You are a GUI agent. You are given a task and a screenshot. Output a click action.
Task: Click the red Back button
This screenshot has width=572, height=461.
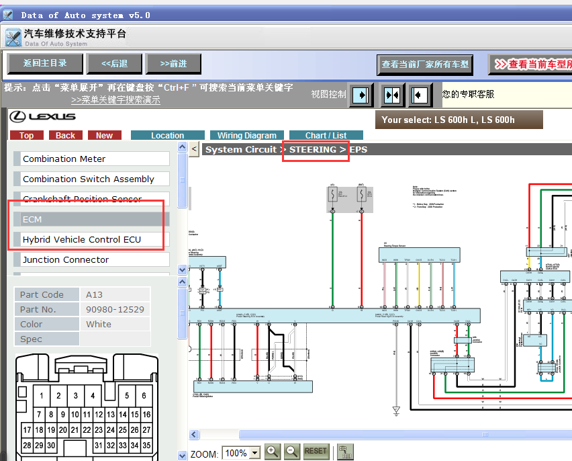click(x=65, y=135)
